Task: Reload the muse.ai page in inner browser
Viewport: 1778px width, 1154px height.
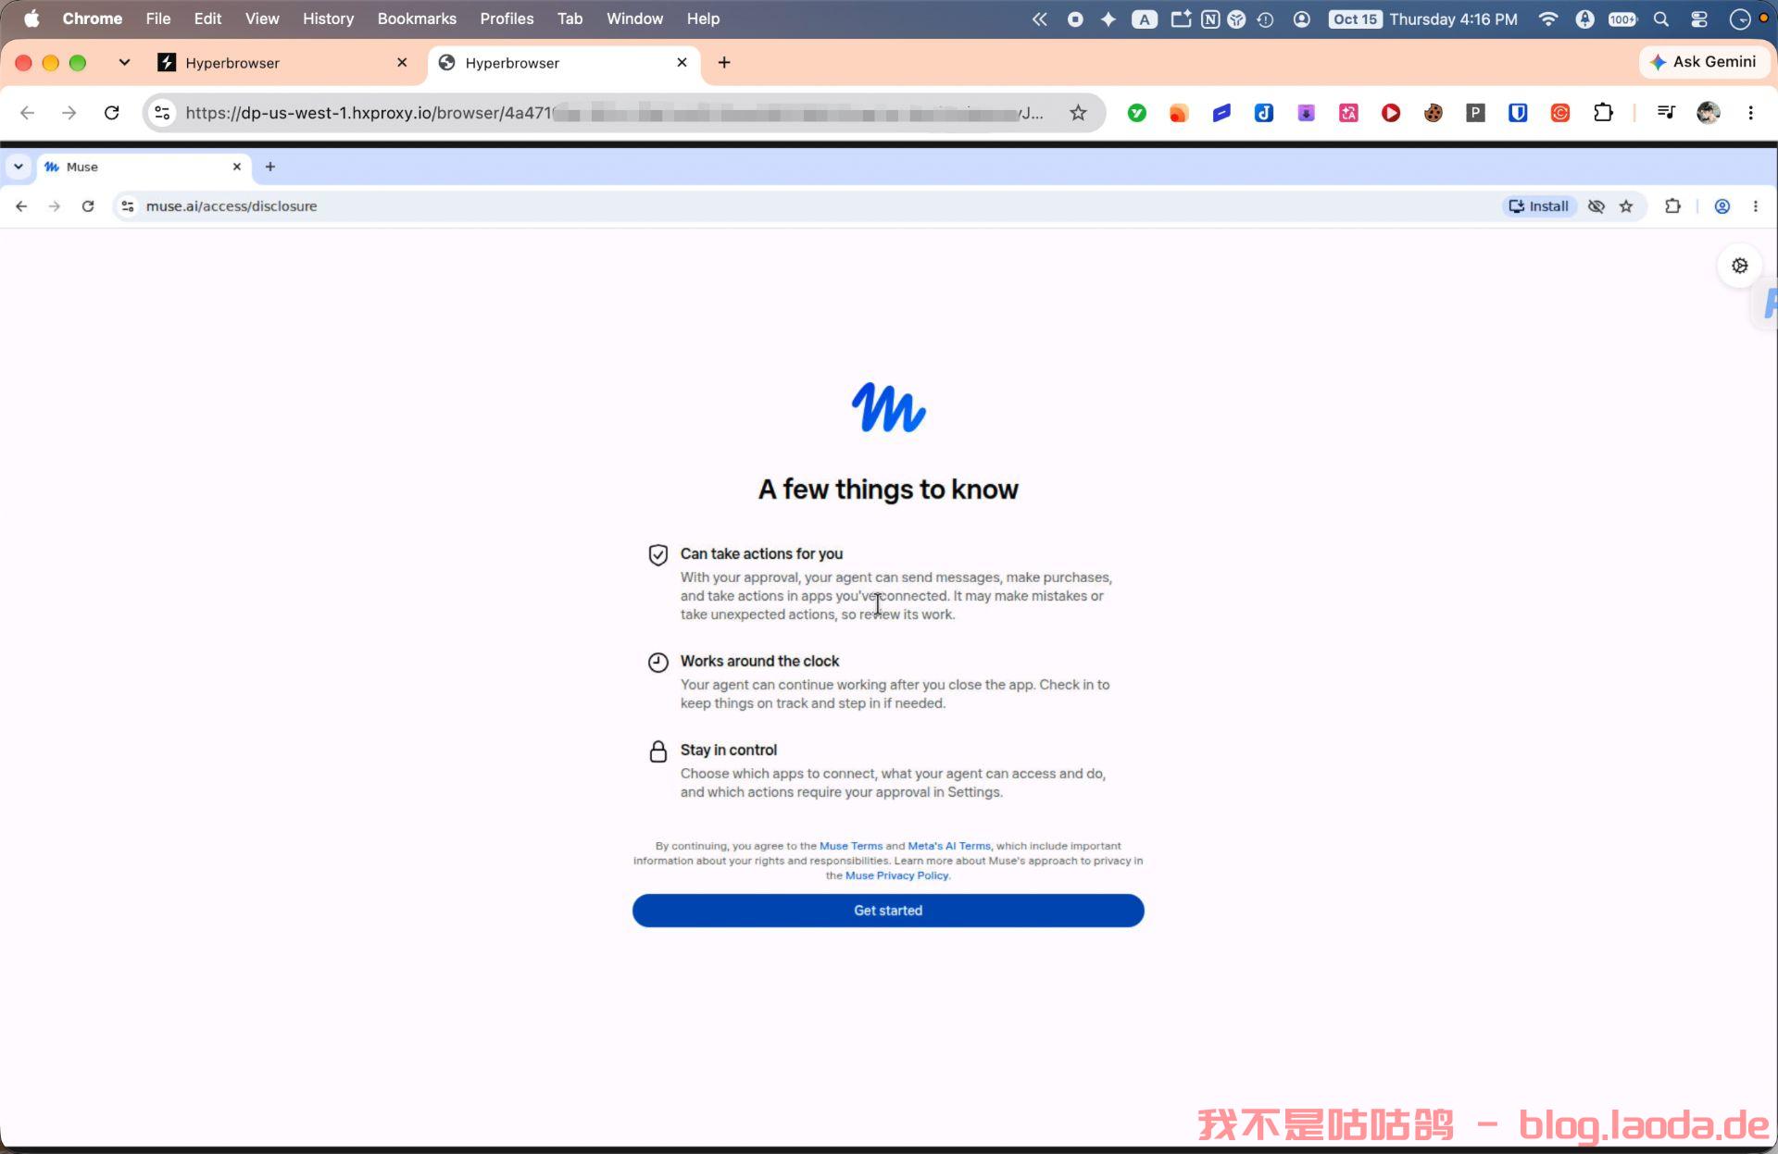Action: [88, 206]
